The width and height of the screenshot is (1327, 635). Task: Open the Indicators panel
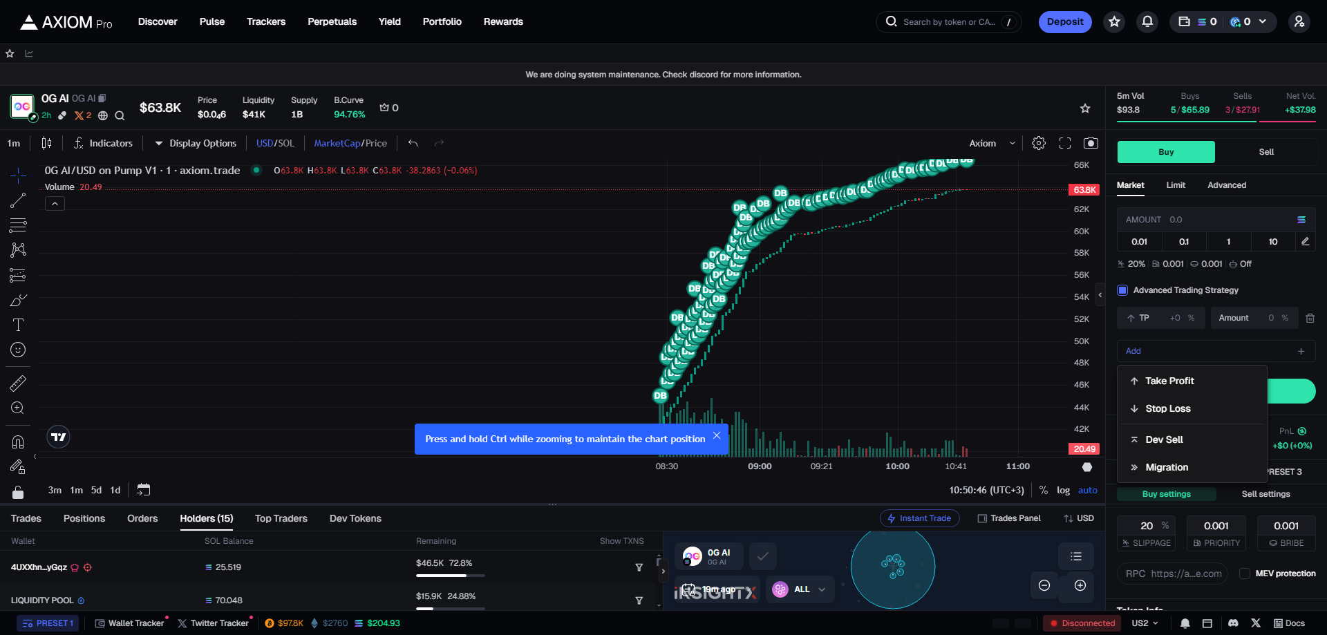103,143
